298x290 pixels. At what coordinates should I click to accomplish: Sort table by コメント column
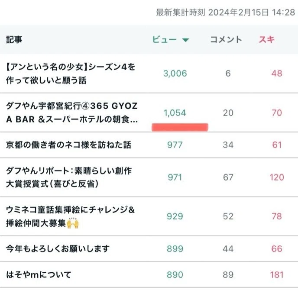point(226,40)
